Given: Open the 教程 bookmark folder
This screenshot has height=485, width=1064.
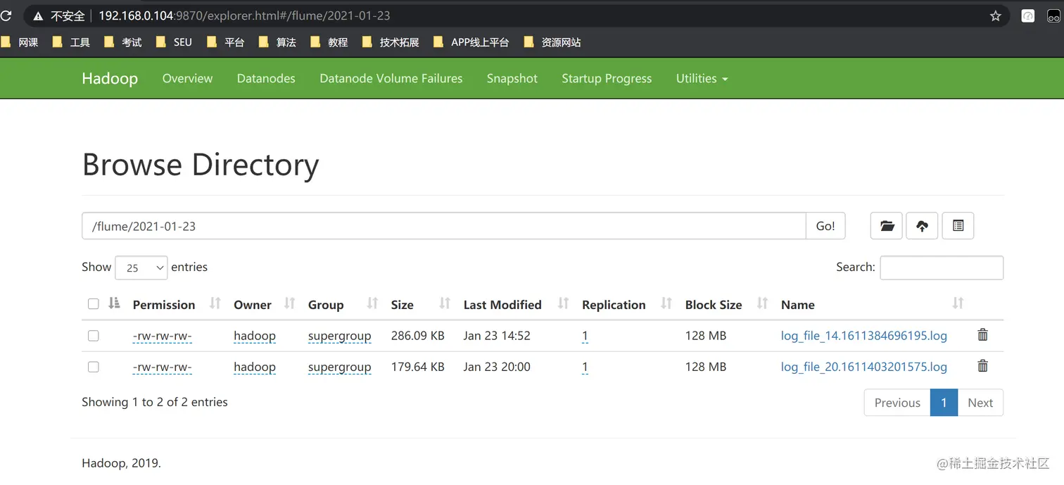Looking at the screenshot, I should pyautogui.click(x=329, y=42).
